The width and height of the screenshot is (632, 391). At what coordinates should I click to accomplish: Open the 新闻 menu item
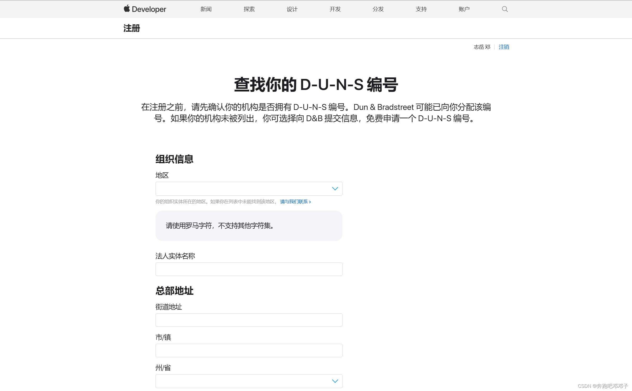pyautogui.click(x=206, y=9)
